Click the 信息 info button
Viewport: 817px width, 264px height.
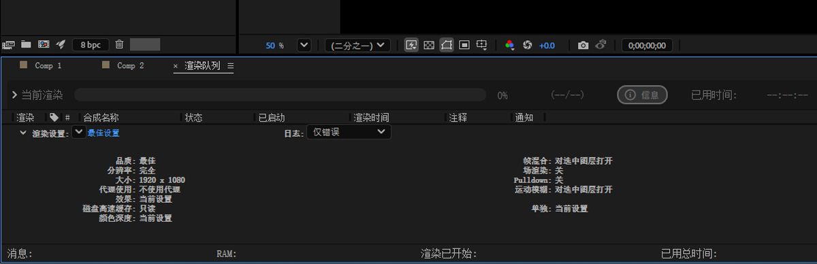point(642,95)
